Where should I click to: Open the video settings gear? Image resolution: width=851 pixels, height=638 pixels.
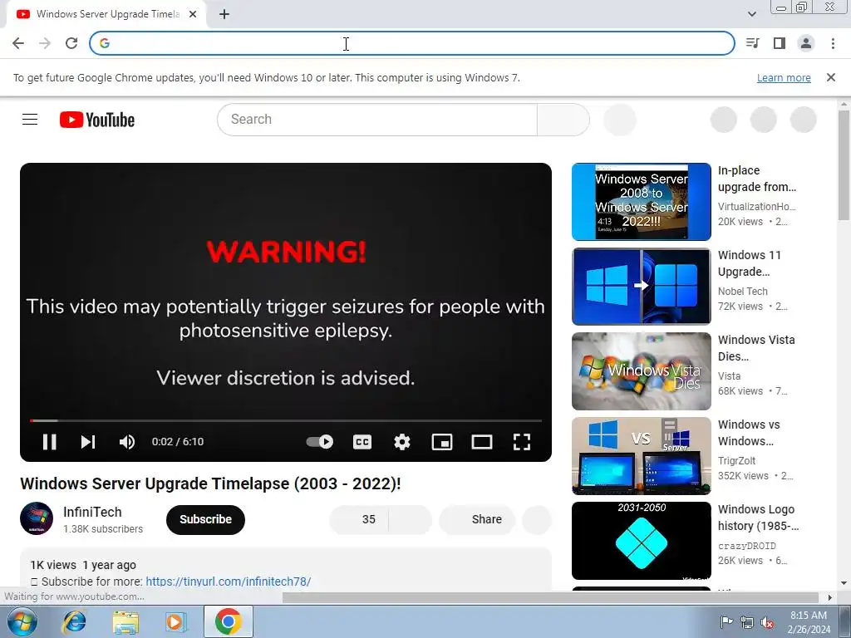pyautogui.click(x=401, y=442)
